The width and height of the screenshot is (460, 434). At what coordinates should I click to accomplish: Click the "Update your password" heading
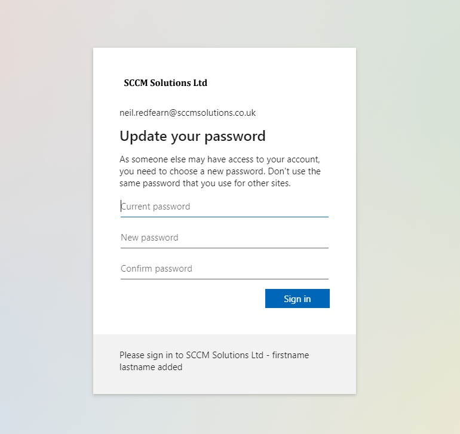192,136
